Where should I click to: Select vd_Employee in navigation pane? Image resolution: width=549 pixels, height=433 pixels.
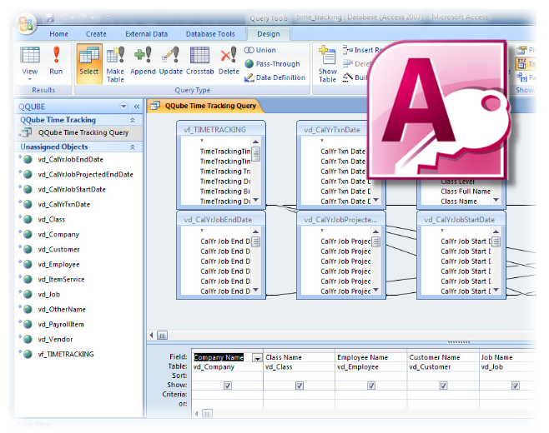pos(58,265)
